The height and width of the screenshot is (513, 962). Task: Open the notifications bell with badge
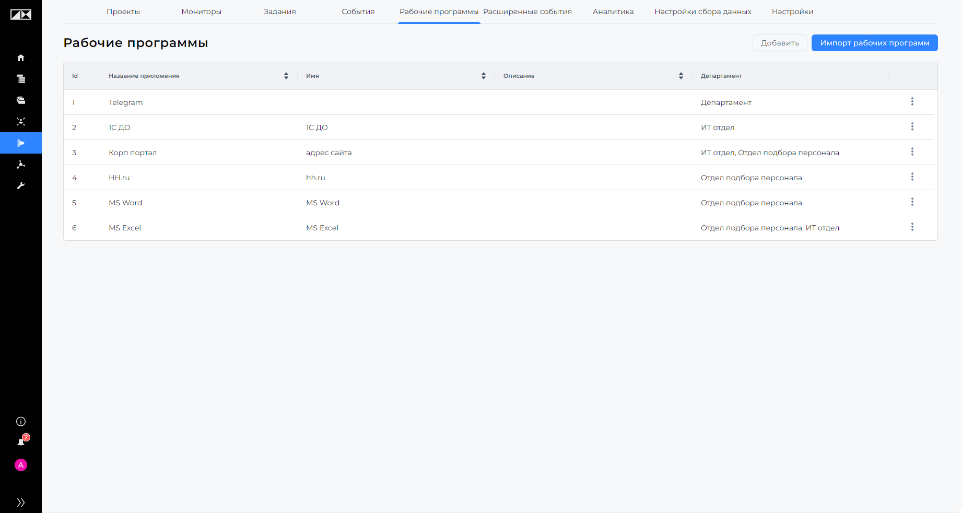21,442
